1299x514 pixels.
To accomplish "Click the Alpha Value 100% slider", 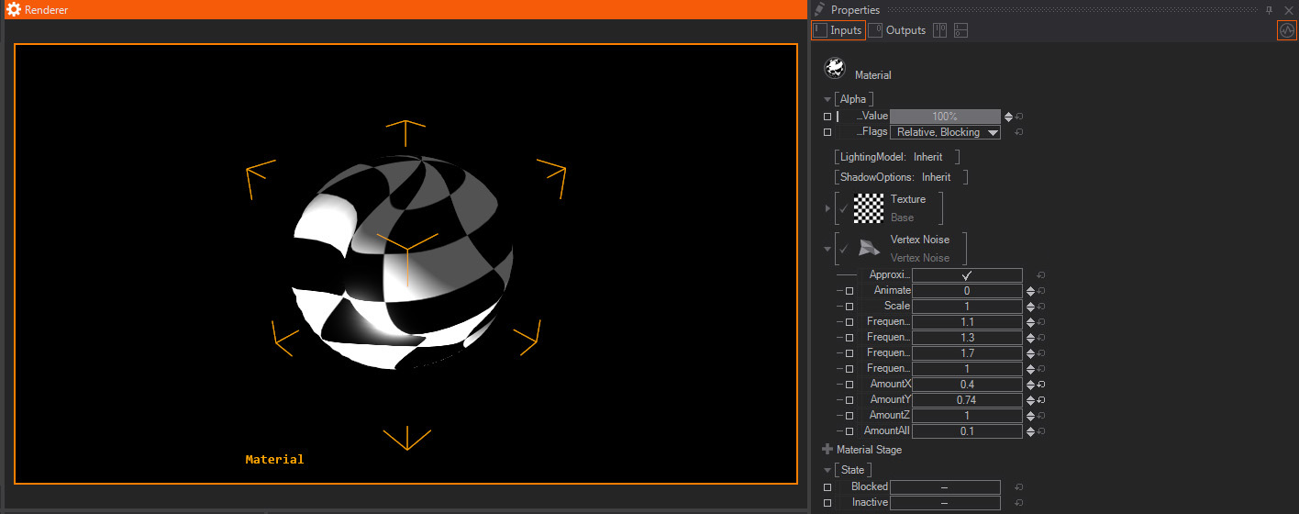I will pyautogui.click(x=945, y=117).
